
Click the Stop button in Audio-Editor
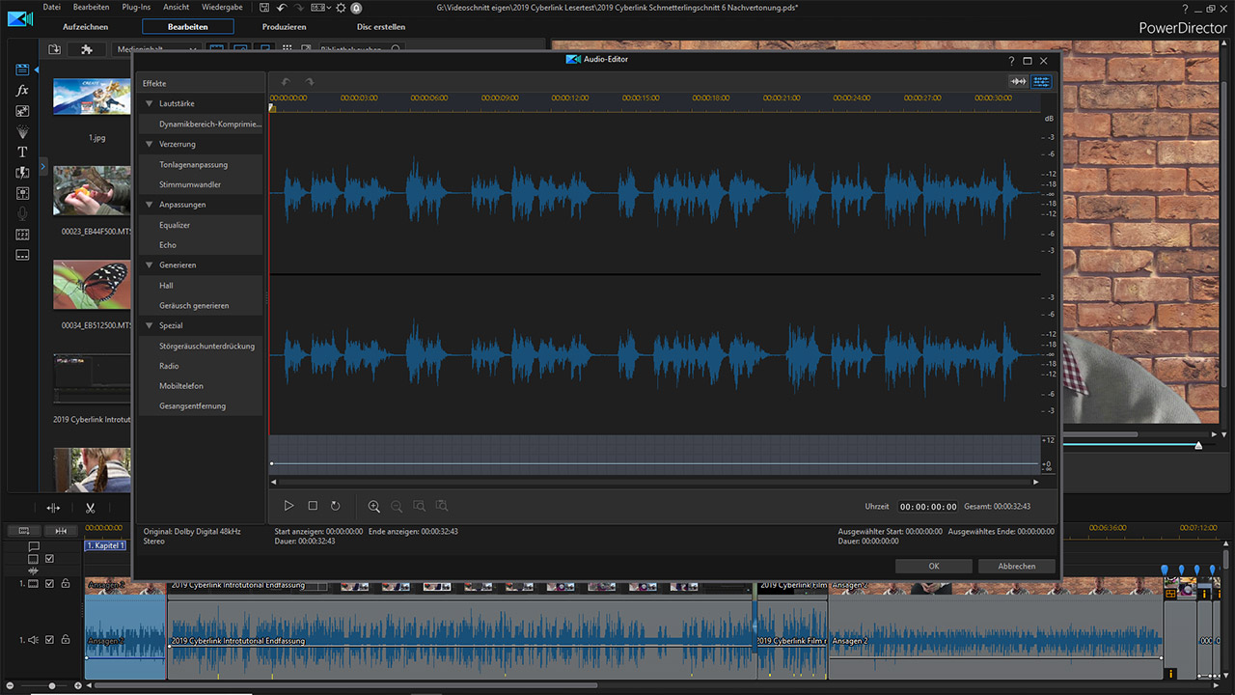[x=313, y=506]
